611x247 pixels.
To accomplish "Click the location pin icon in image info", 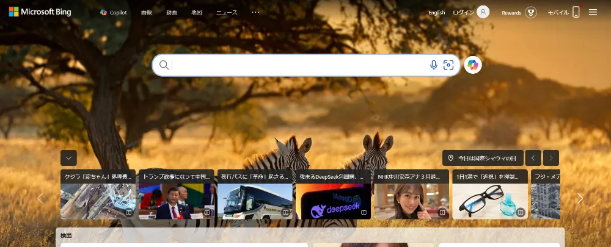I will pyautogui.click(x=451, y=159).
